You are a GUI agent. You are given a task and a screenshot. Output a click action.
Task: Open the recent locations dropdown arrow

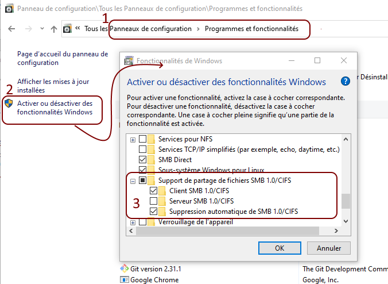coord(41,29)
